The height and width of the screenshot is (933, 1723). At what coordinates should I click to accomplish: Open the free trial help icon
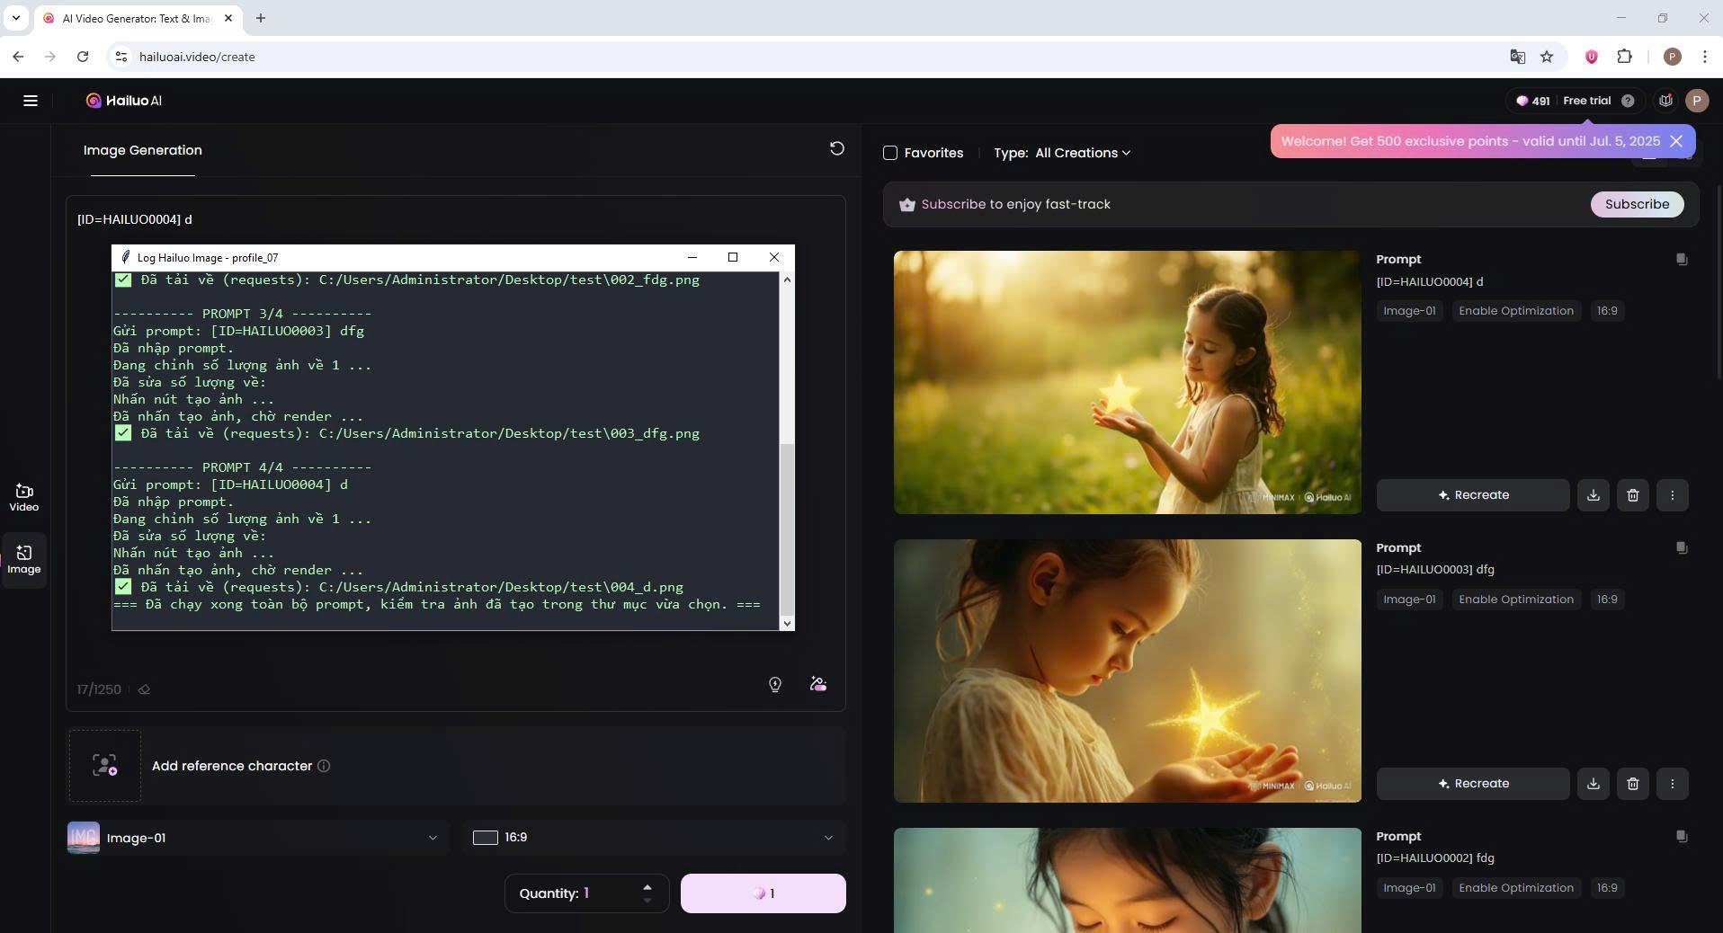tap(1628, 101)
